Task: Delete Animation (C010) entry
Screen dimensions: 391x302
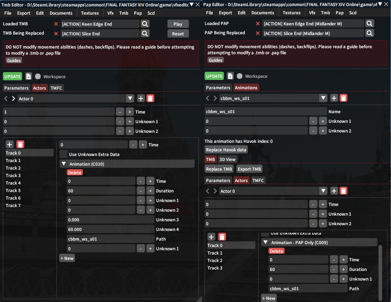Action: pos(75,172)
